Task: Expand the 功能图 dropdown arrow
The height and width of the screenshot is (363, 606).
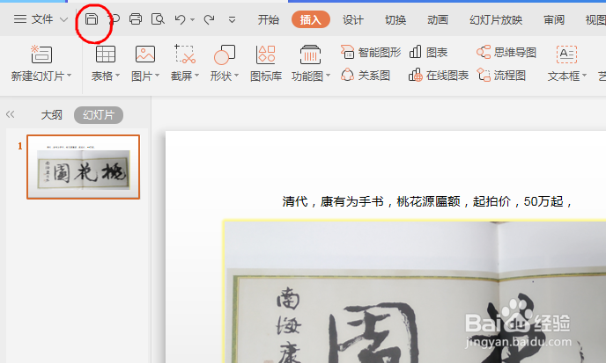Action: 329,76
